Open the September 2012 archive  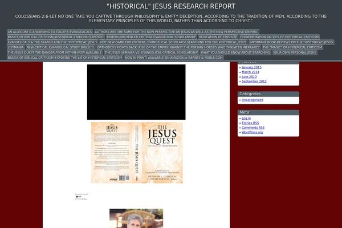(x=254, y=82)
